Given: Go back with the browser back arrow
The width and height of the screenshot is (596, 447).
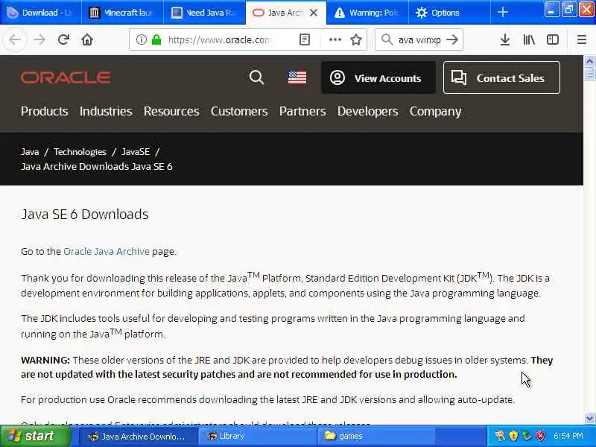Looking at the screenshot, I should point(15,39).
